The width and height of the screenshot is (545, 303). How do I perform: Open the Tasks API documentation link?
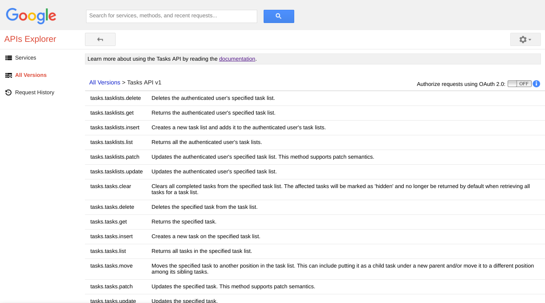237,59
